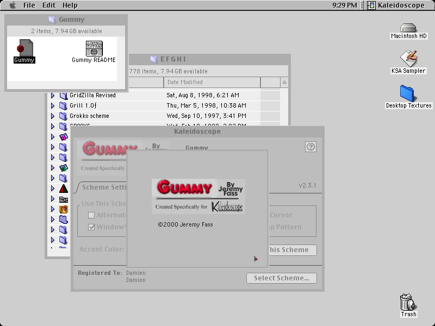Click the partly hidden GROOVE row folder icon
Viewport: 435px width, 326px height.
click(x=63, y=126)
